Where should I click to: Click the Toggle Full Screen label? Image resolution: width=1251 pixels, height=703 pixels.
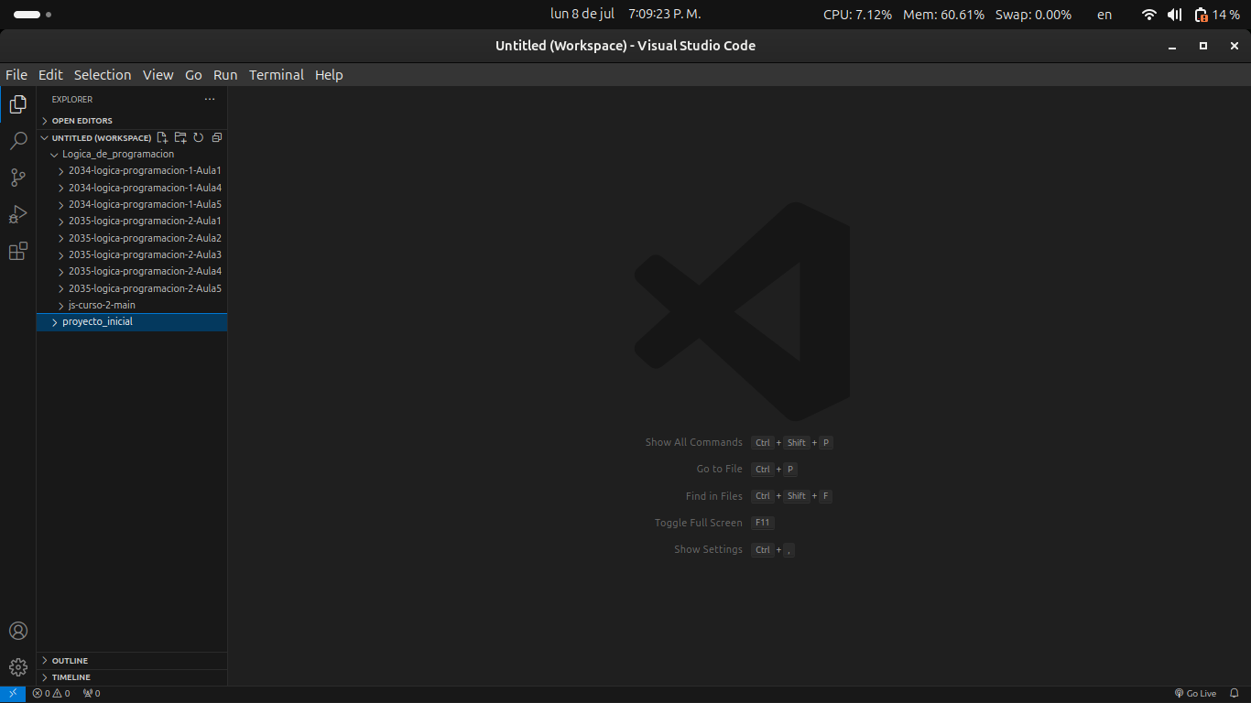[x=698, y=523]
